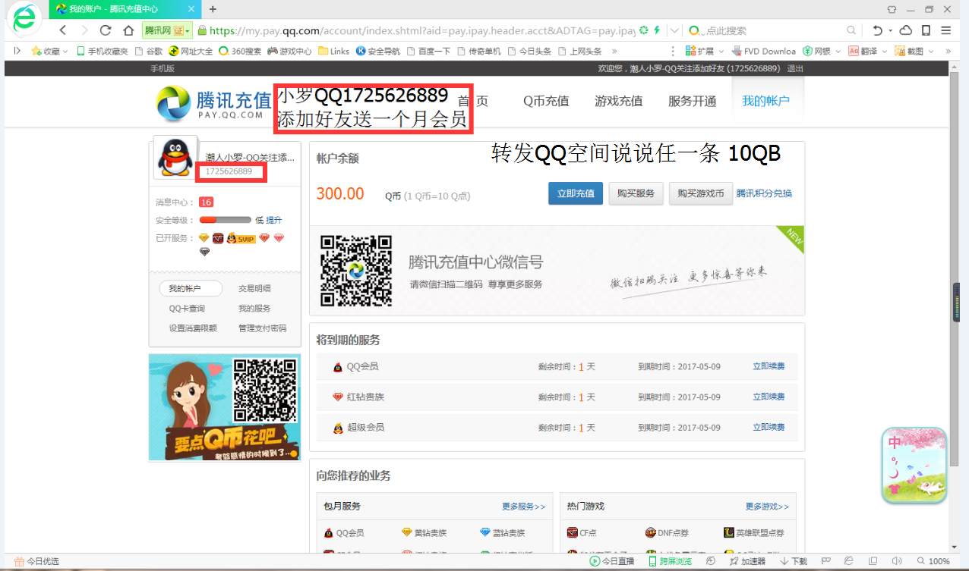Open the cloud sync icon in the toolbar
969x571 pixels.
click(906, 30)
